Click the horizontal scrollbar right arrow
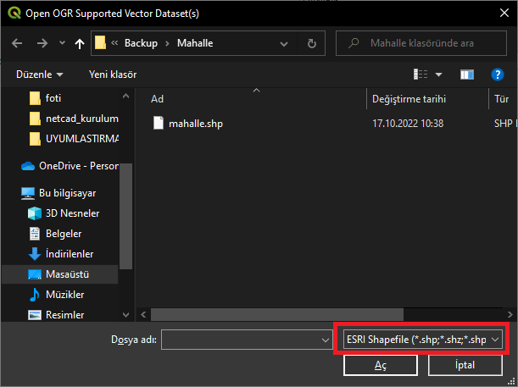Viewport: 518px width, 387px height. (x=510, y=315)
